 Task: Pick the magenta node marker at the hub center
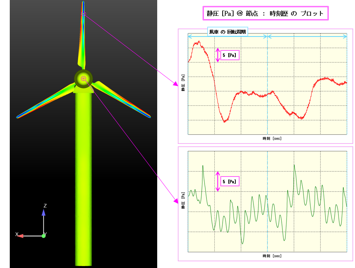point(83,78)
